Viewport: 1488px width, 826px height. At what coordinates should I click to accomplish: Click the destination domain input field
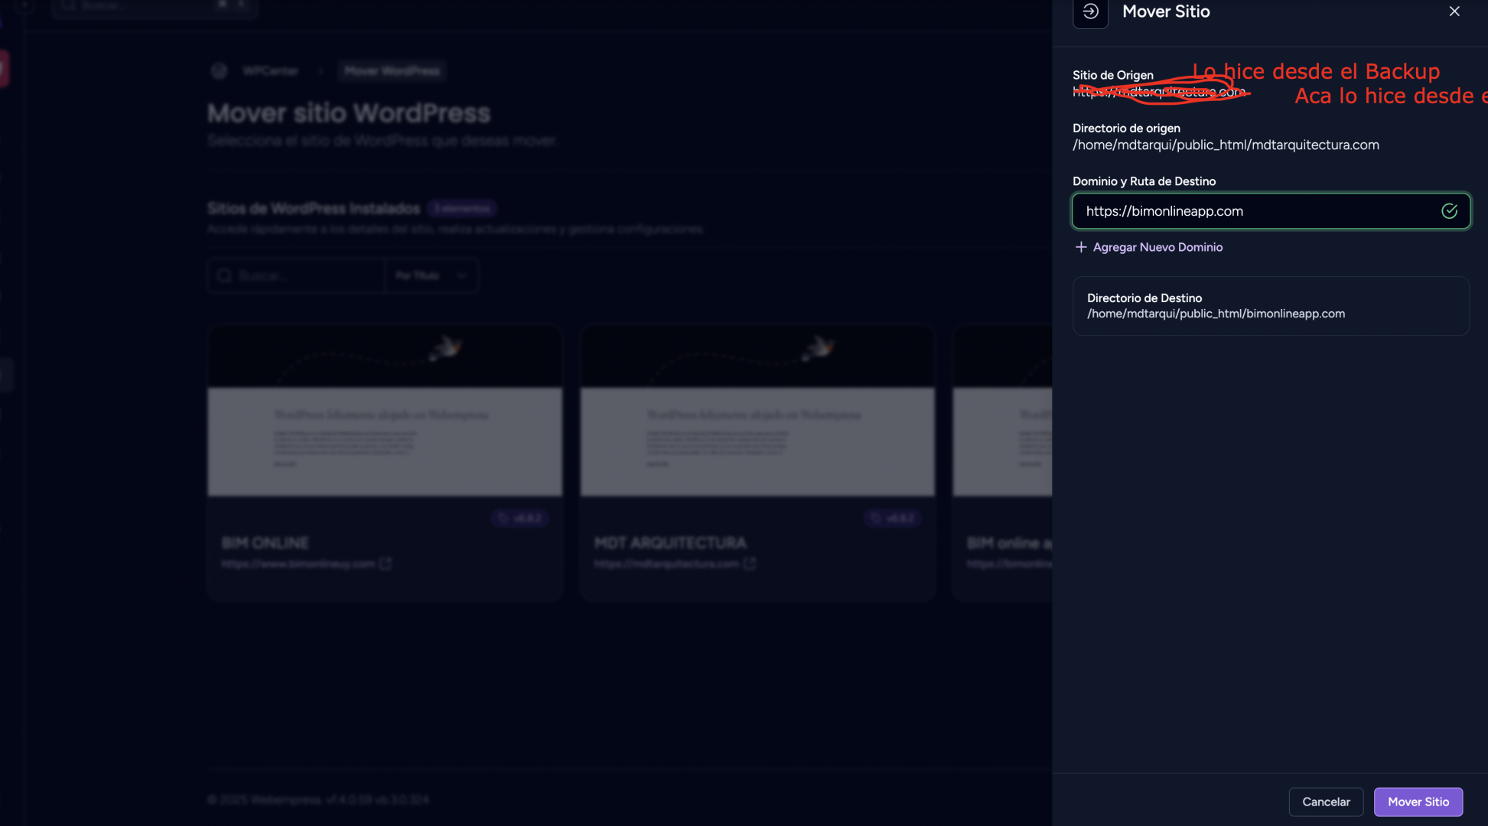point(1255,211)
